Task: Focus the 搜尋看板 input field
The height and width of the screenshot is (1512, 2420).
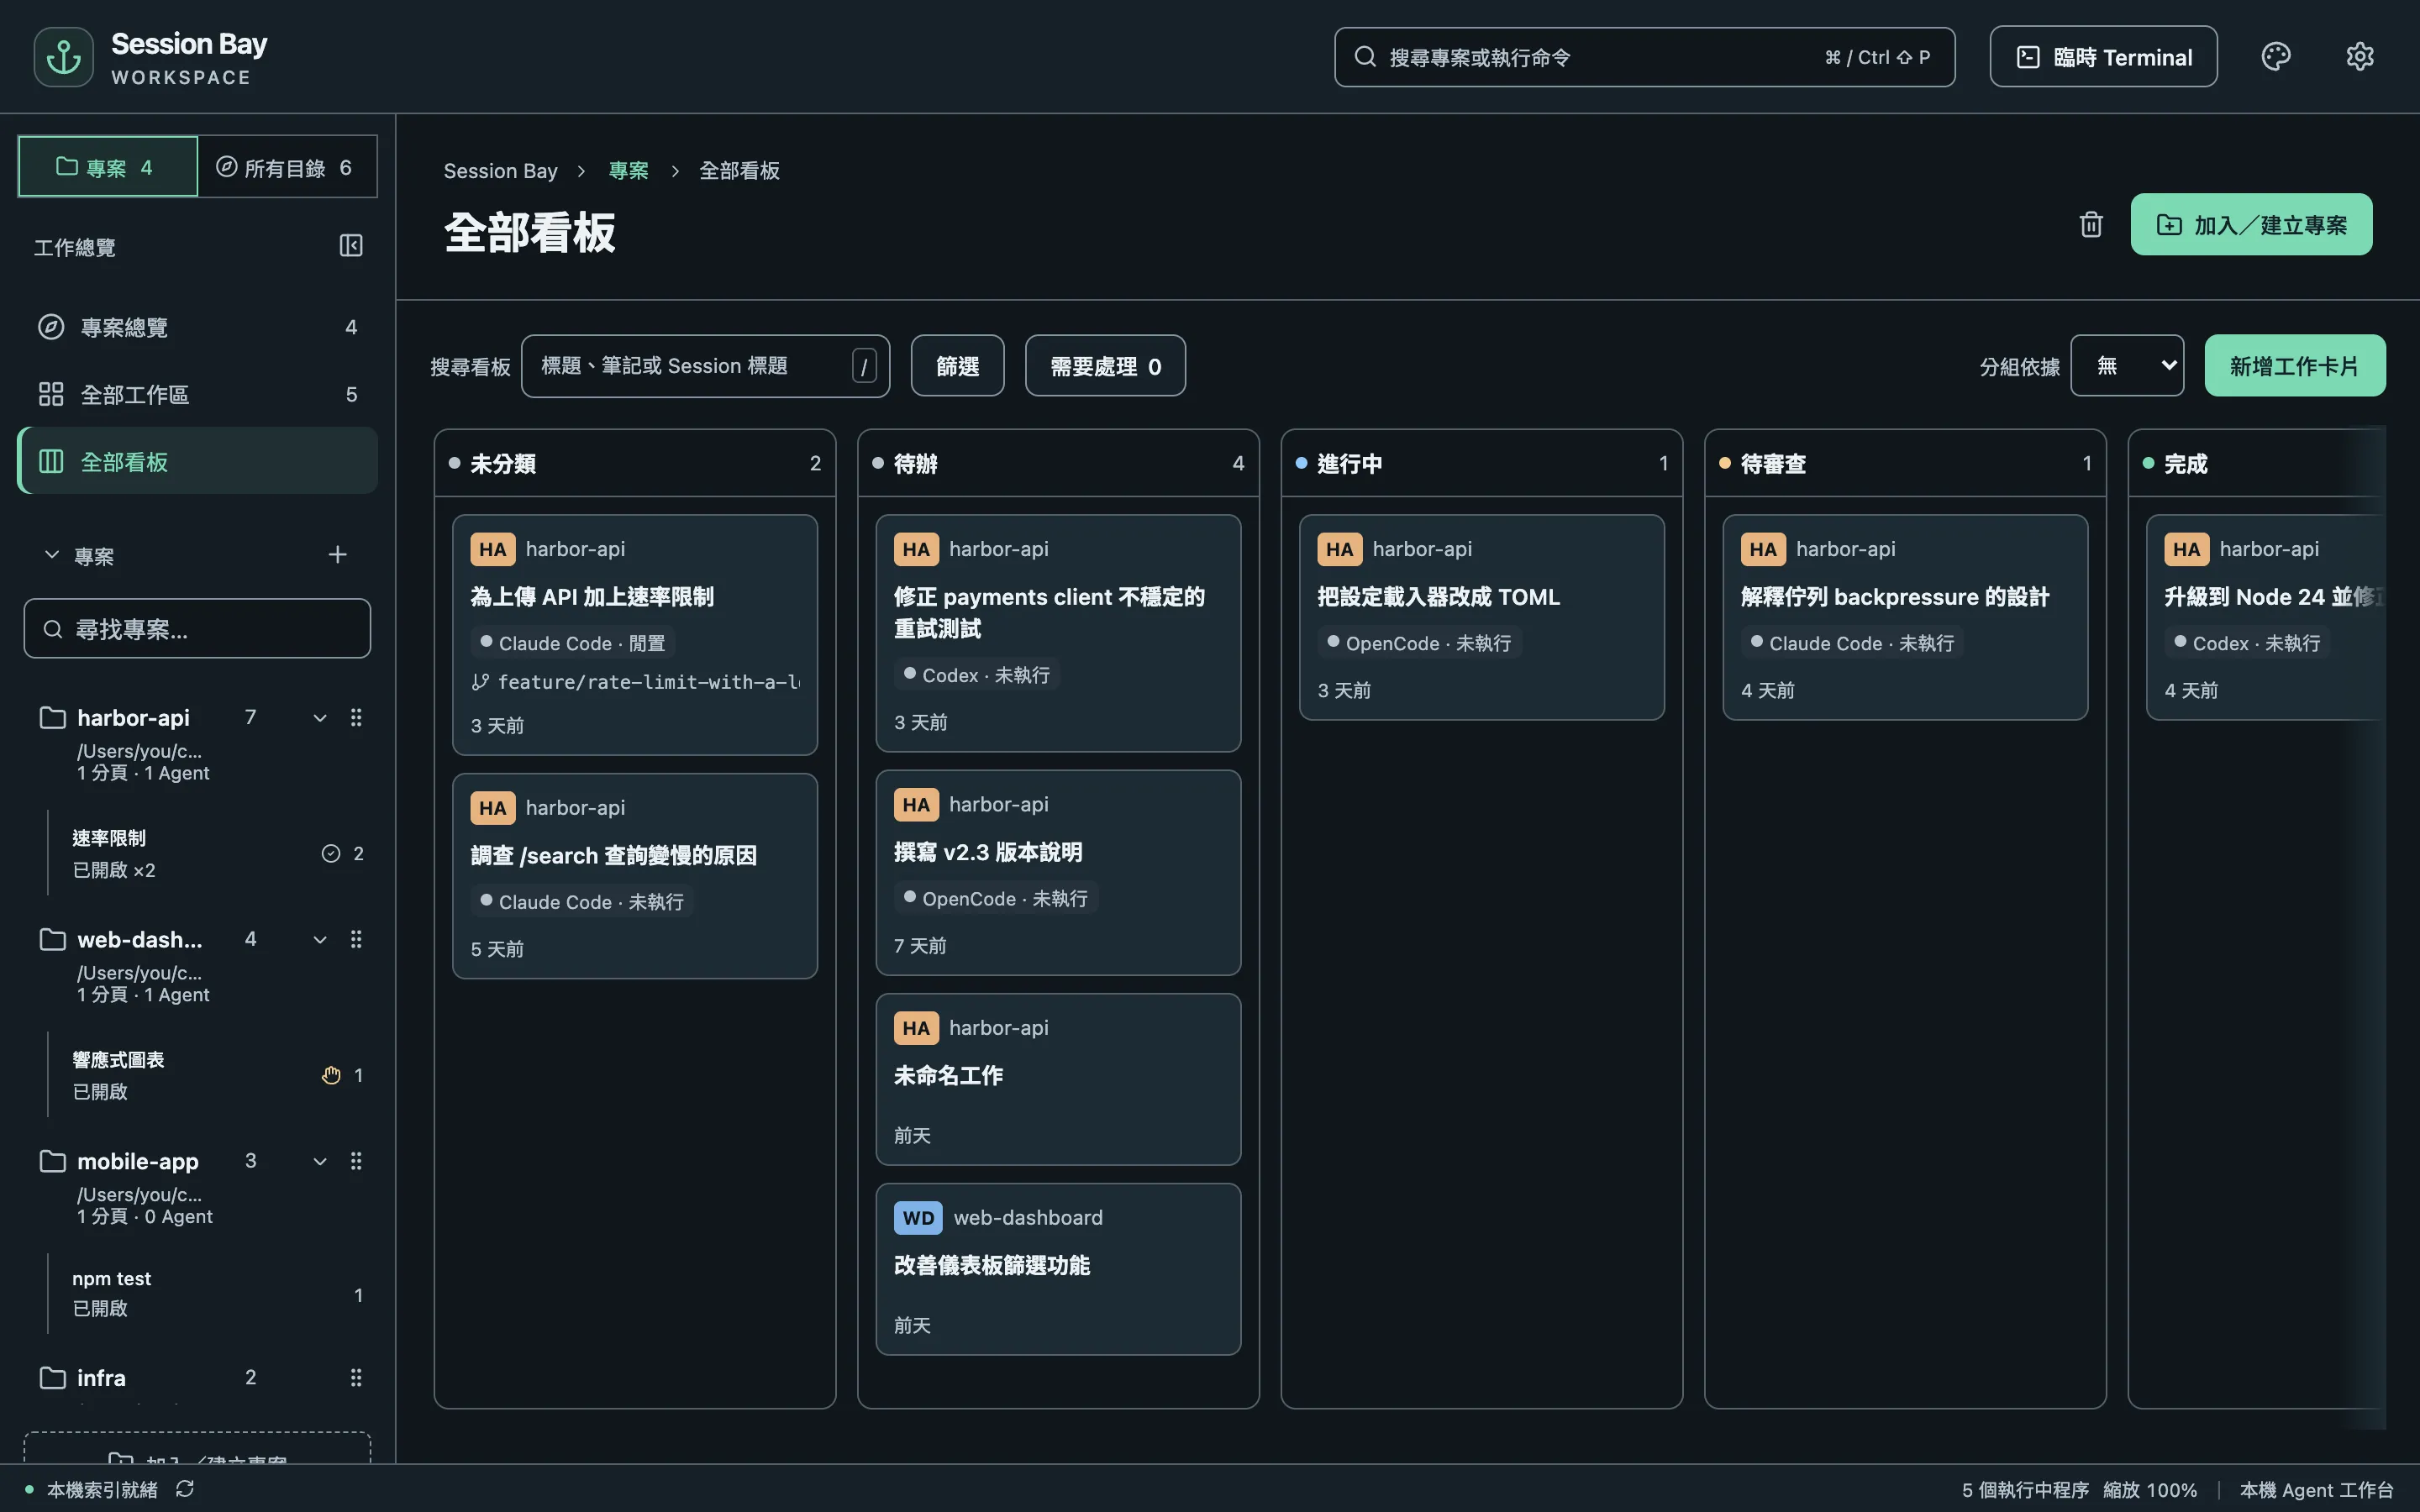Action: pos(705,366)
